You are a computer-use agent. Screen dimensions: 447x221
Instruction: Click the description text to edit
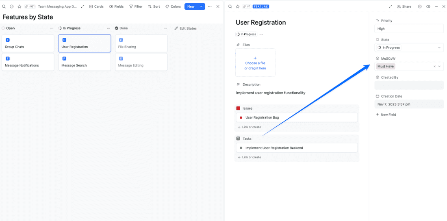coord(271,93)
